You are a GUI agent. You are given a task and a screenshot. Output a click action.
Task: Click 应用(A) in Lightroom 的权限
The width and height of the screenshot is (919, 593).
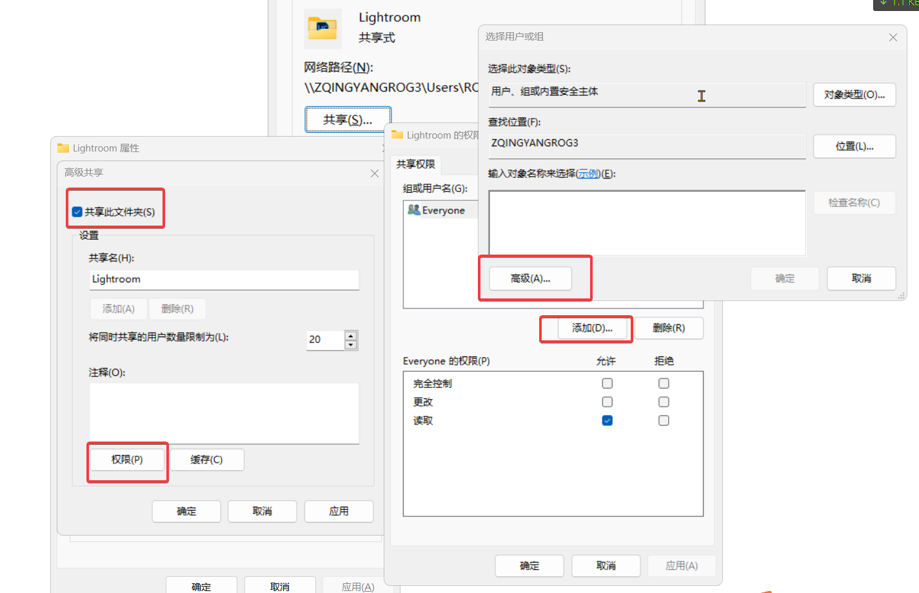pyautogui.click(x=682, y=566)
